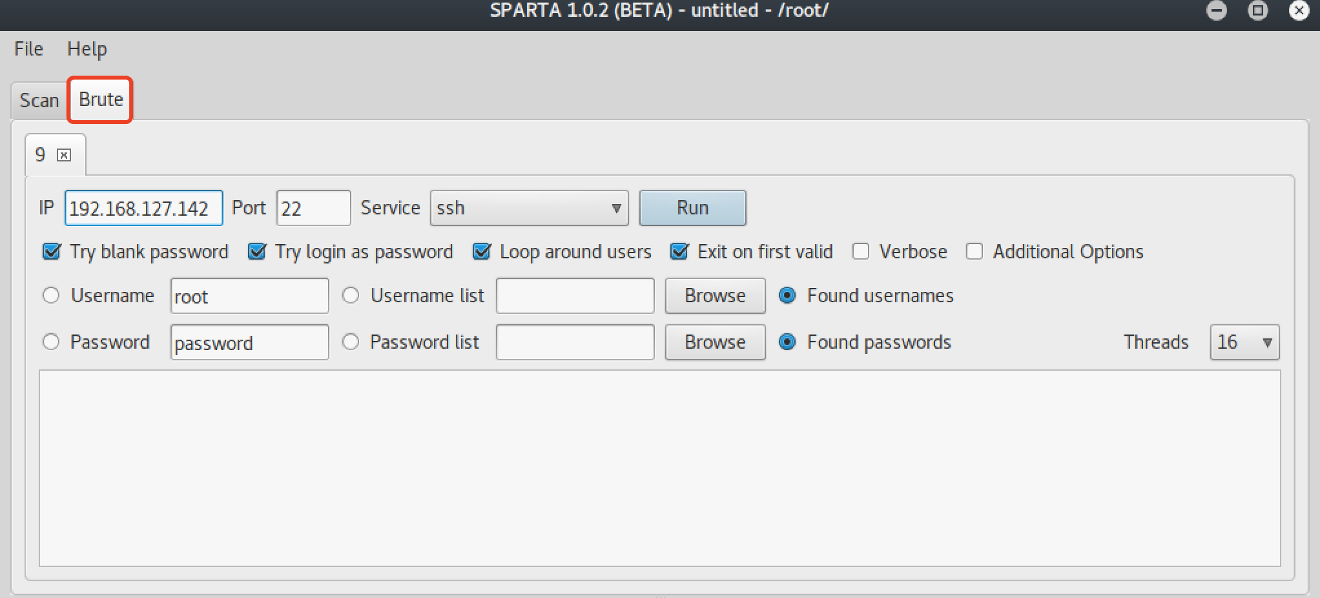This screenshot has width=1320, height=598.
Task: Open the Service dropdown showing ssh
Action: coord(529,208)
